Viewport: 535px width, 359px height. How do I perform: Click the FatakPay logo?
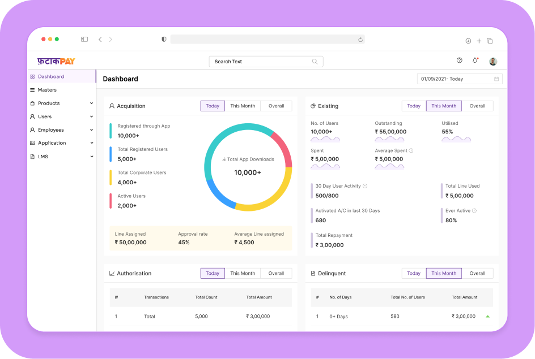pyautogui.click(x=56, y=61)
